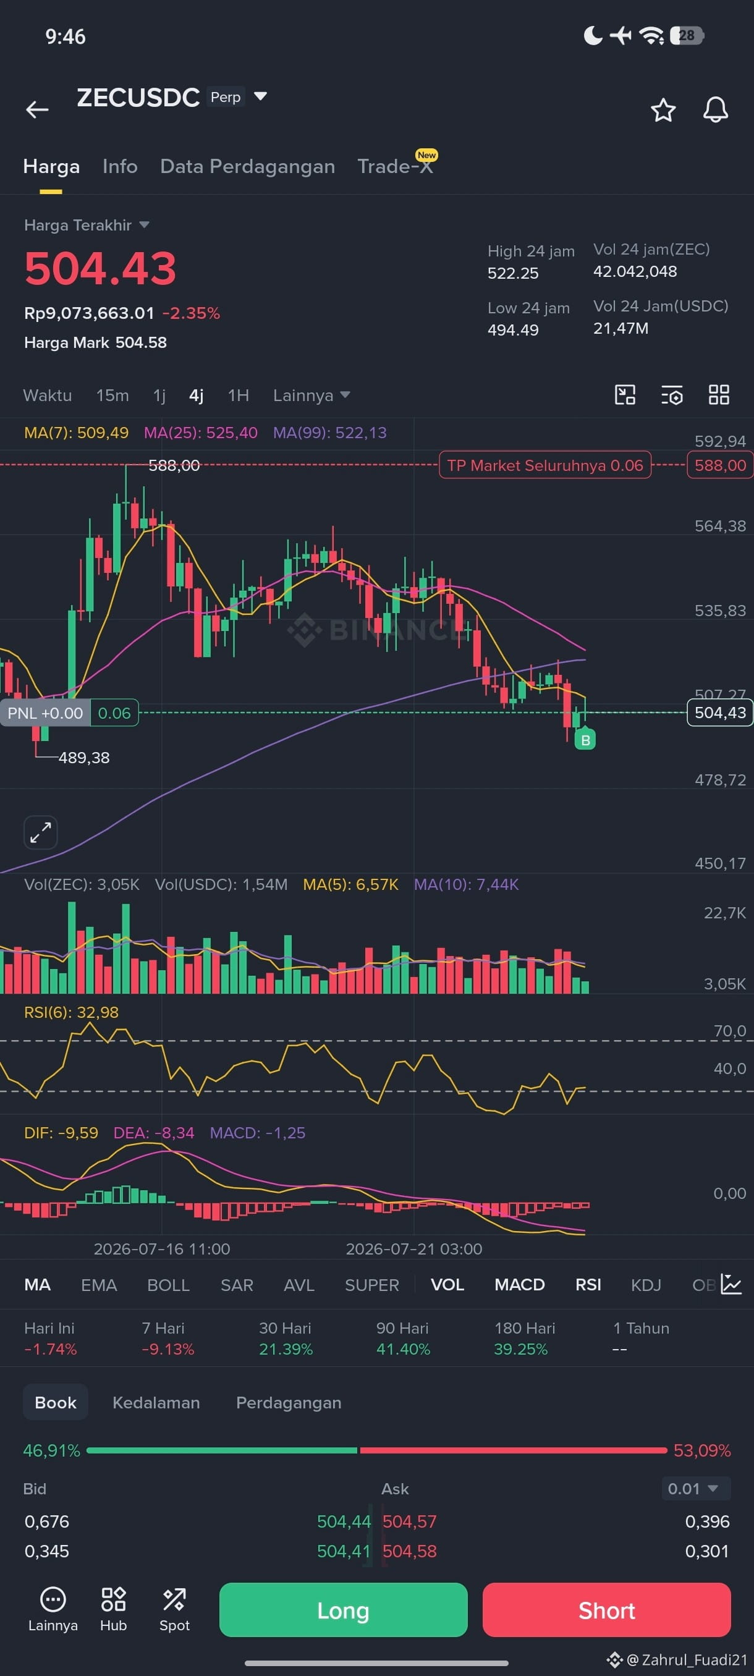
Task: Toggle VOL sub-indicator
Action: (447, 1285)
